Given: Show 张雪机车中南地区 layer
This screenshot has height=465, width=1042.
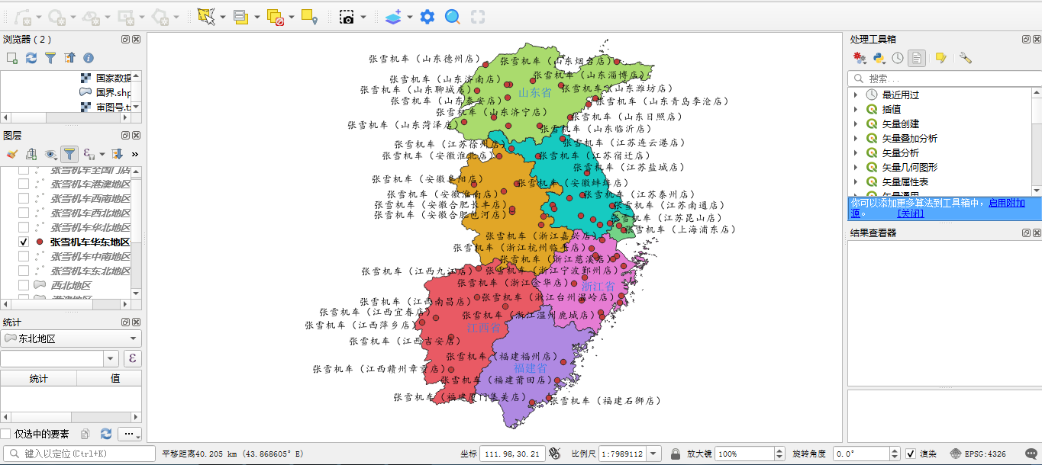Looking at the screenshot, I should coord(24,256).
